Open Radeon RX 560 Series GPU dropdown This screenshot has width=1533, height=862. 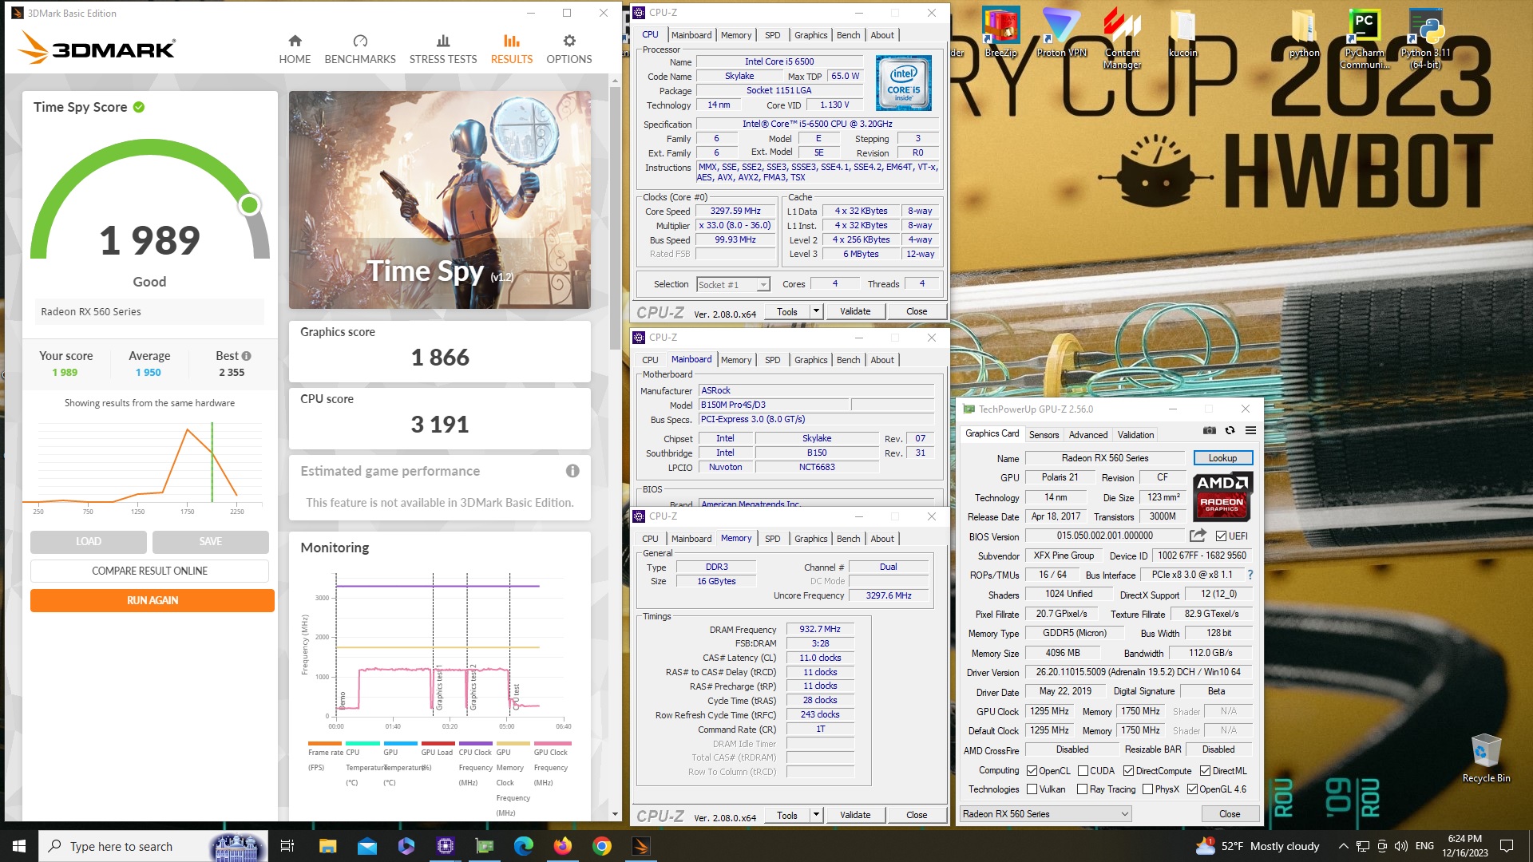coord(1045,814)
